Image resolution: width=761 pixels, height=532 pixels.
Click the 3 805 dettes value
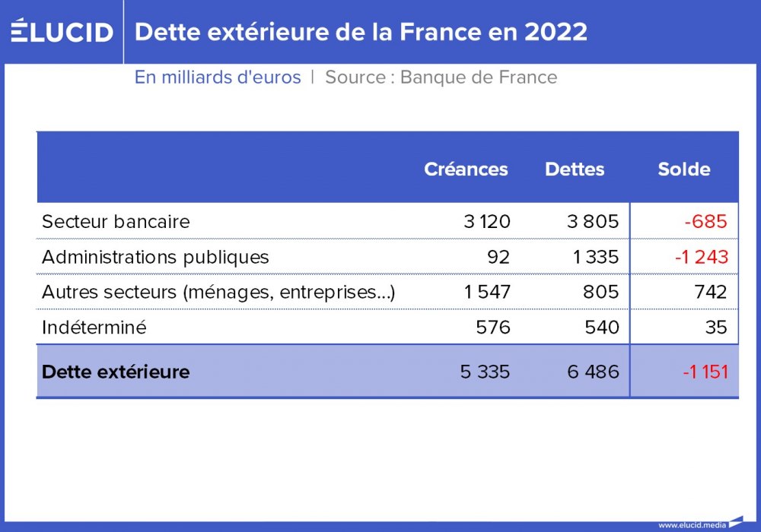[593, 221]
